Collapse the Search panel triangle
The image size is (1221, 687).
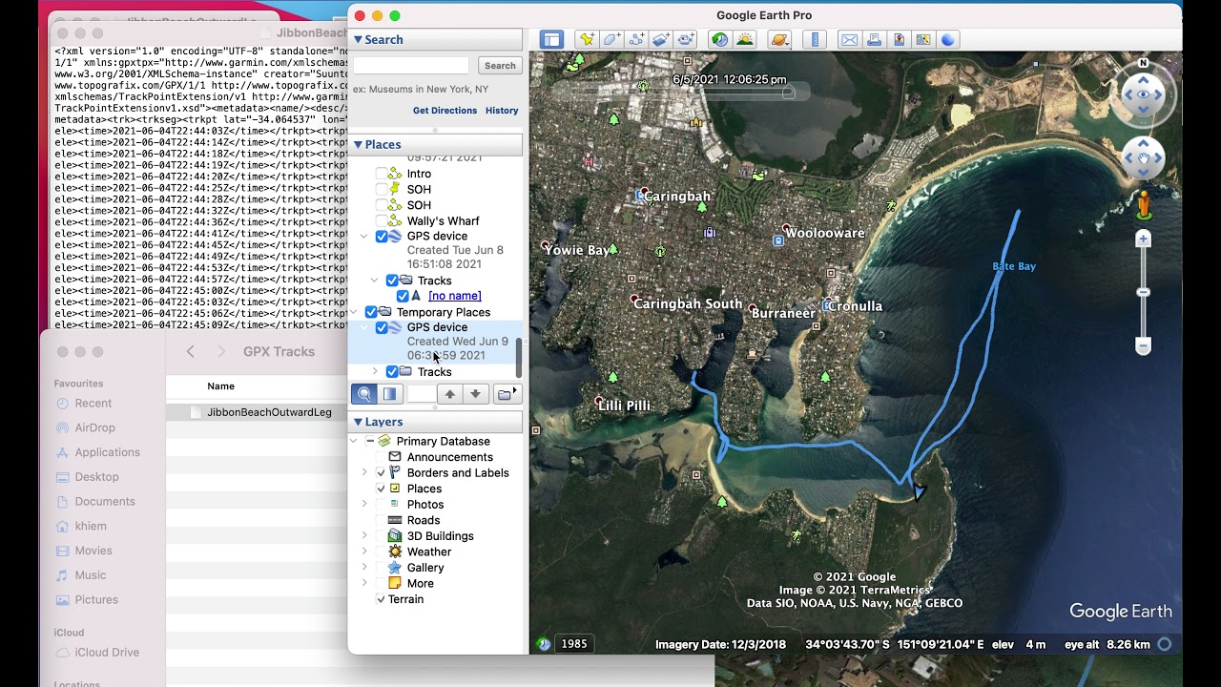359,39
